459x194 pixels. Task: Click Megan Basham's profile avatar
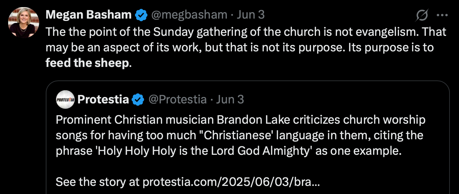[23, 22]
